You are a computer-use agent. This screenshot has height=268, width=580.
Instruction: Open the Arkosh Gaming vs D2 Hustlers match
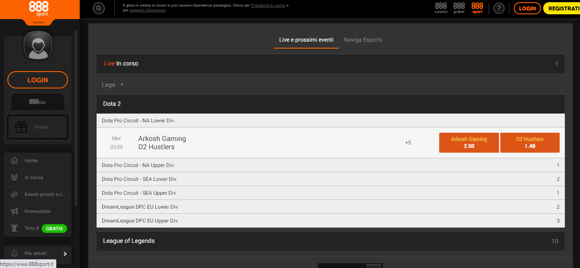(162, 143)
